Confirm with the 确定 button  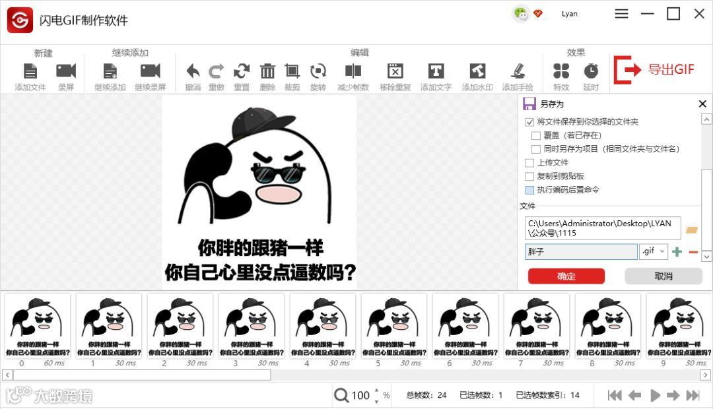[566, 276]
